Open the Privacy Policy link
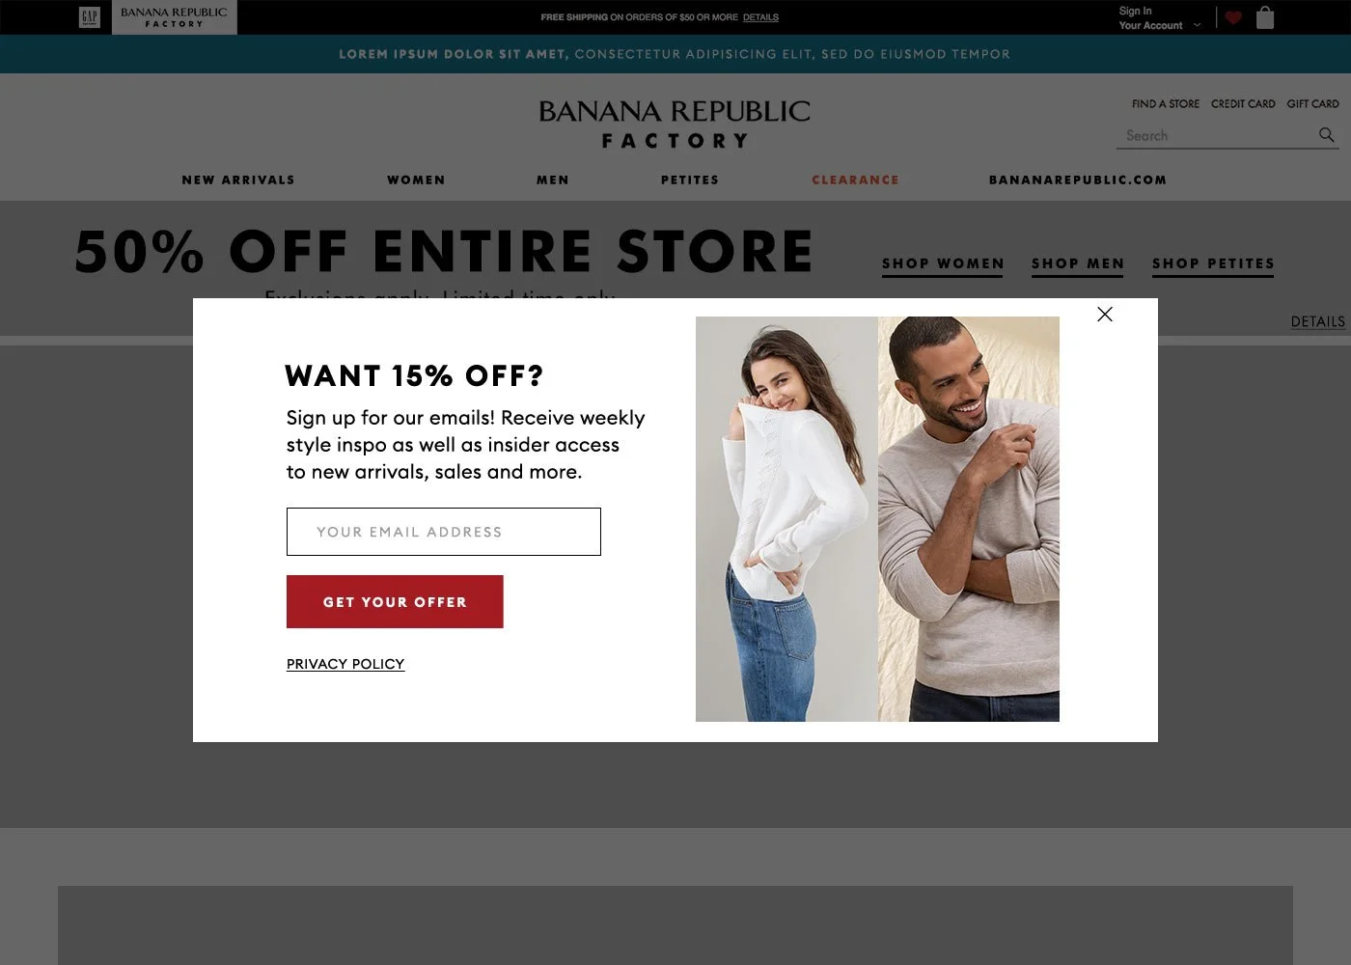1351x965 pixels. [345, 664]
